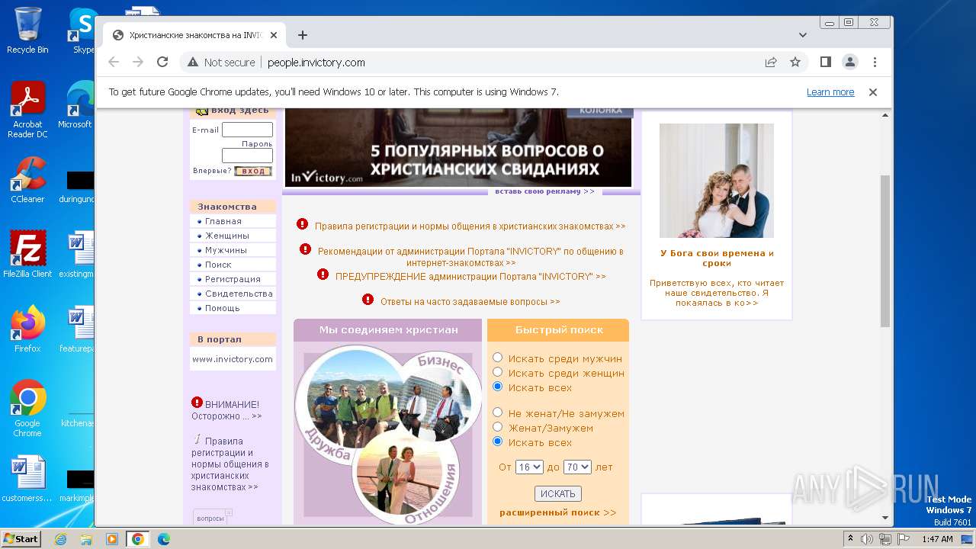Open 'Впервые?' registration link
Image resolution: width=976 pixels, height=549 pixels.
coord(212,171)
